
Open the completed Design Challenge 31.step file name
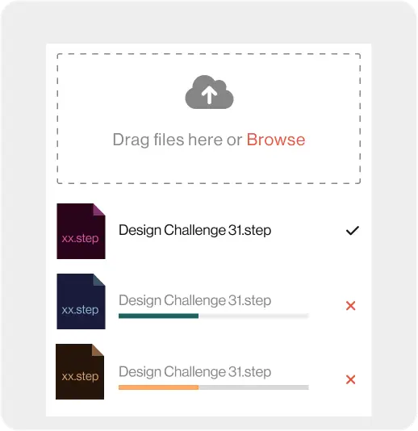194,230
